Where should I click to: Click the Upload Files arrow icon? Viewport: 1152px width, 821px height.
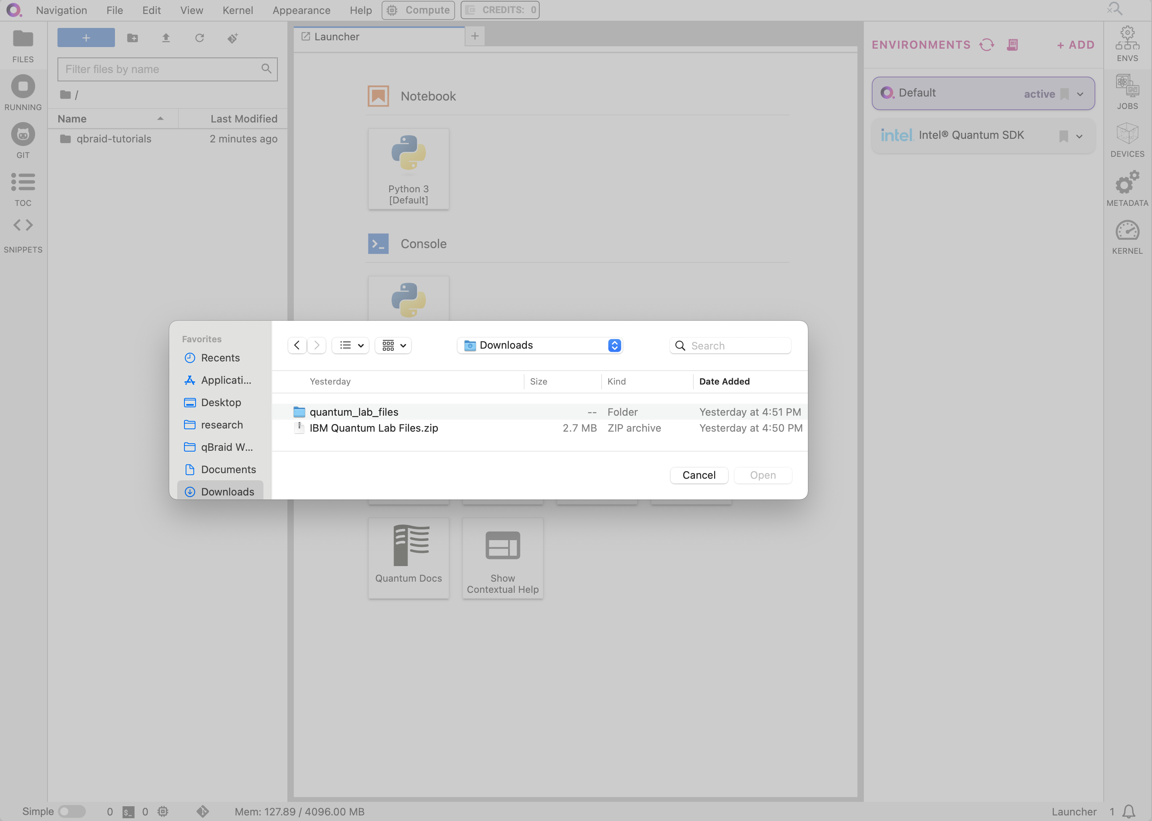point(166,38)
